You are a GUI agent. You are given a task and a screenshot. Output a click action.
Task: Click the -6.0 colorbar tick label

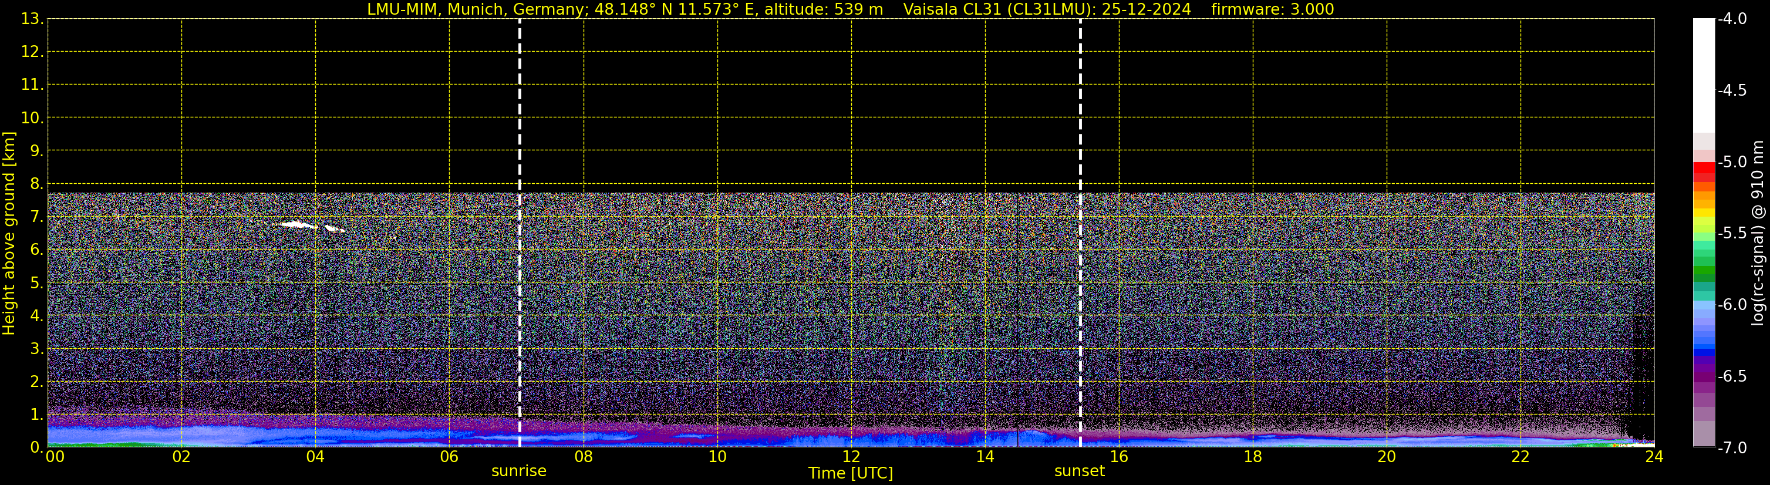tap(1731, 304)
